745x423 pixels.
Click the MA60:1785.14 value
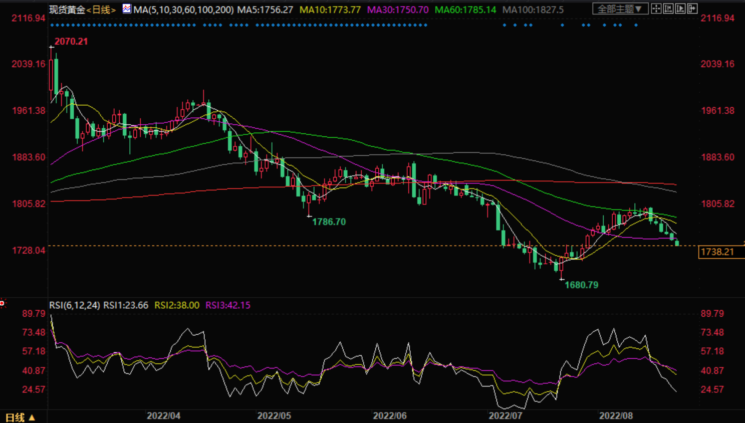[x=465, y=10]
